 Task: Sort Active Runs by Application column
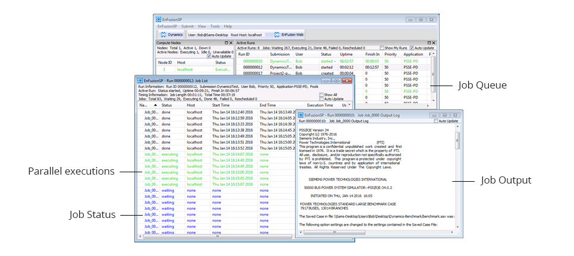[413, 54]
